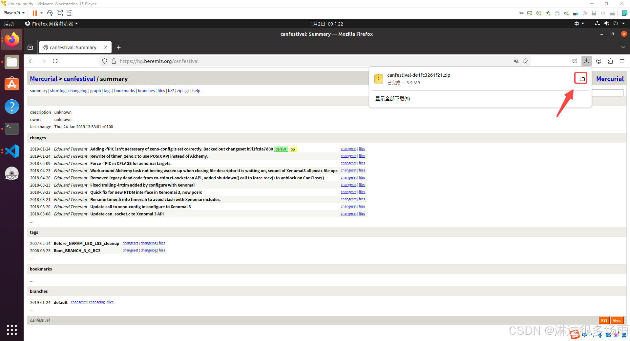Click the Atom feed button
The height and width of the screenshot is (341, 630).
617,320
